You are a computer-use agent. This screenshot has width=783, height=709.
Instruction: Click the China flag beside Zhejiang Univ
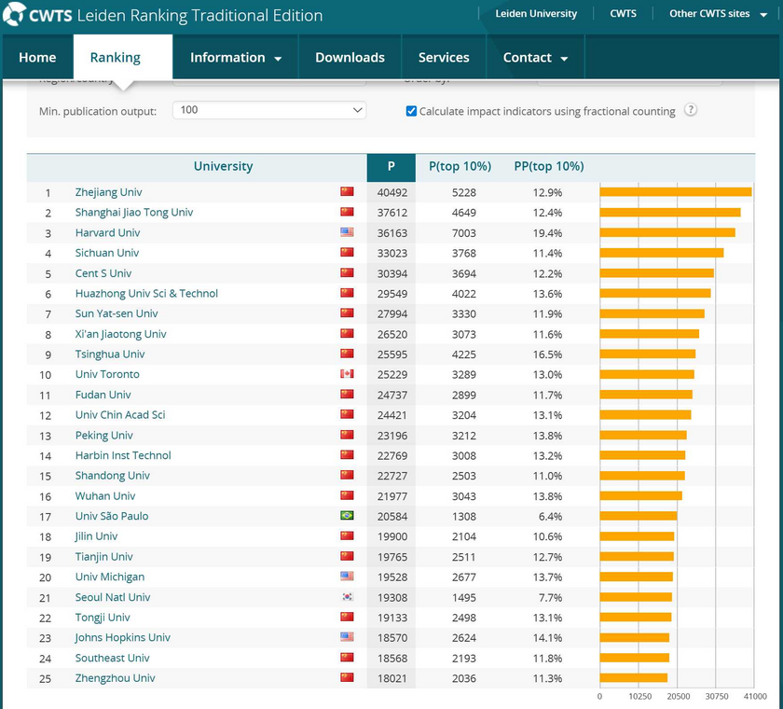pyautogui.click(x=347, y=192)
